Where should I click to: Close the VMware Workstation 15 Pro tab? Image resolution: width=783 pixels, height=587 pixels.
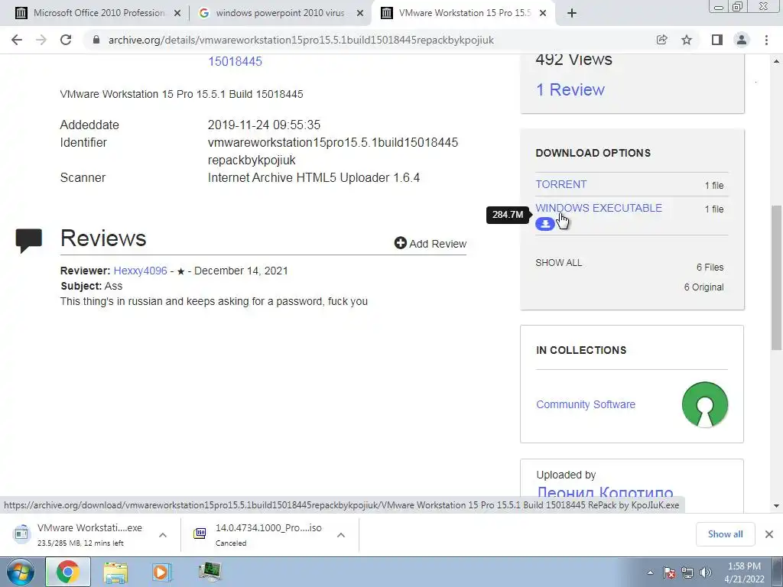coord(544,14)
